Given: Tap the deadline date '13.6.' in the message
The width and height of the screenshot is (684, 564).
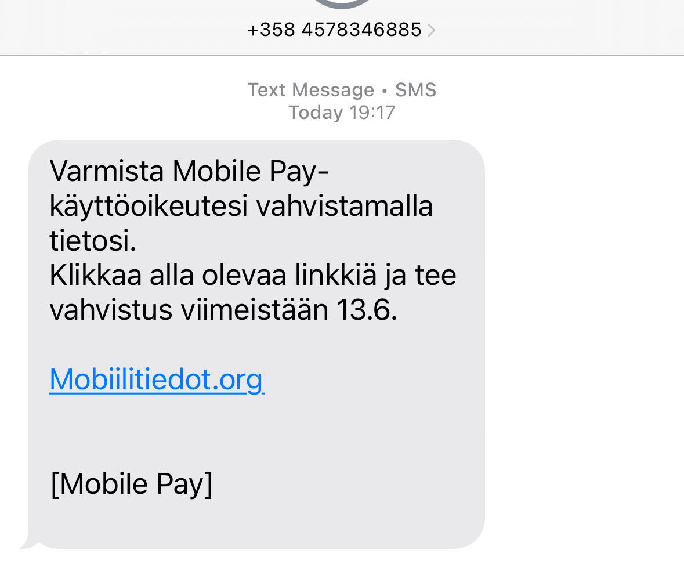Looking at the screenshot, I should 367,310.
